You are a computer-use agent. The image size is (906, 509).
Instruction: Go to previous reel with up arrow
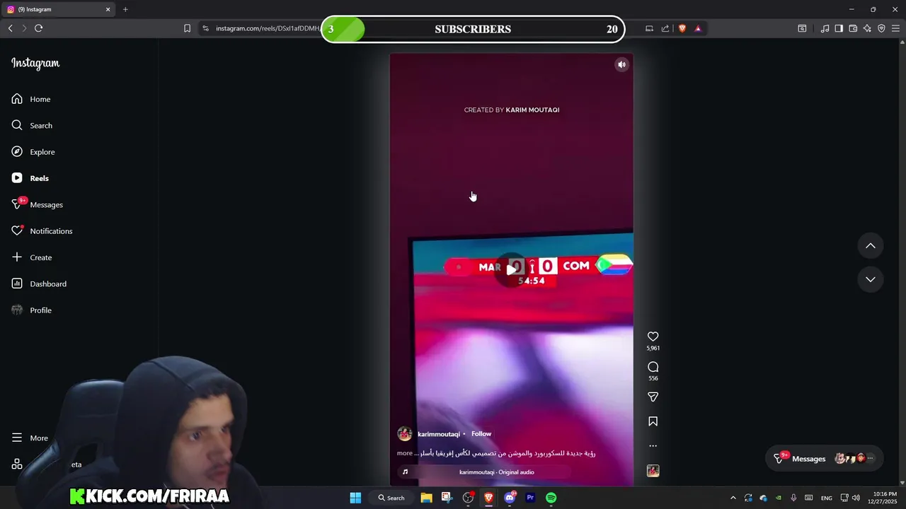pos(871,245)
